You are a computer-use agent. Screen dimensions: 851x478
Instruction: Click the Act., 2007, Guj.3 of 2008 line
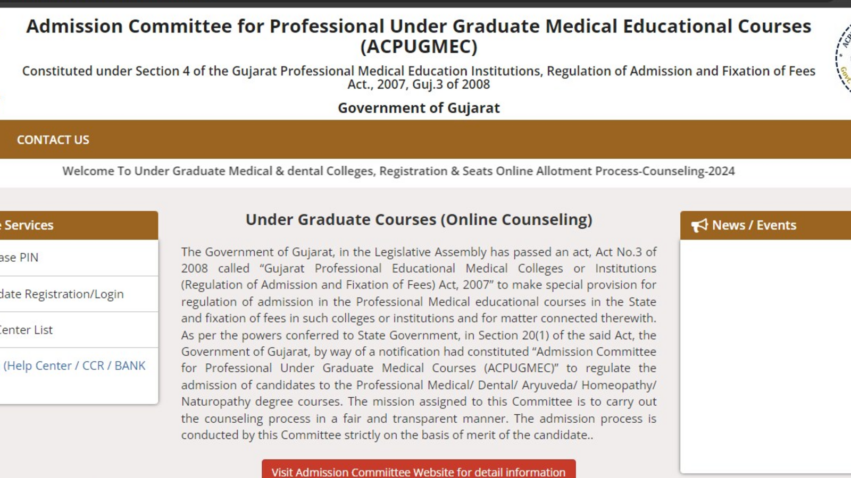(x=419, y=84)
